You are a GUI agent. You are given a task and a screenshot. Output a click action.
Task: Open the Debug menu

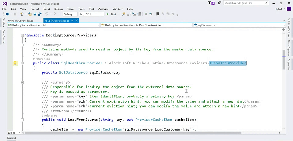tap(59, 9)
